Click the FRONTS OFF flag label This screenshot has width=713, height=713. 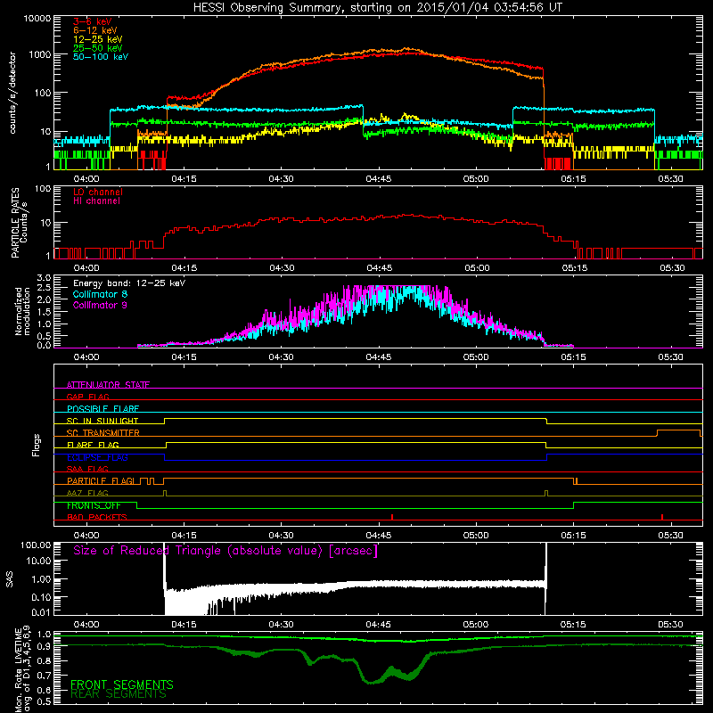[x=94, y=505]
